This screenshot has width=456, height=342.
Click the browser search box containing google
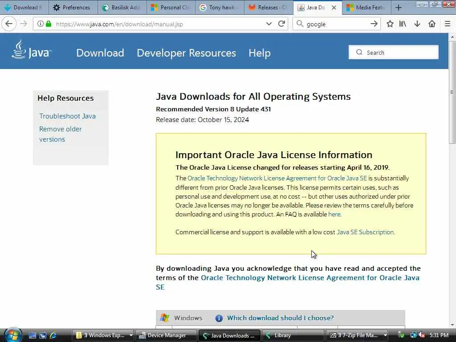pos(337,24)
